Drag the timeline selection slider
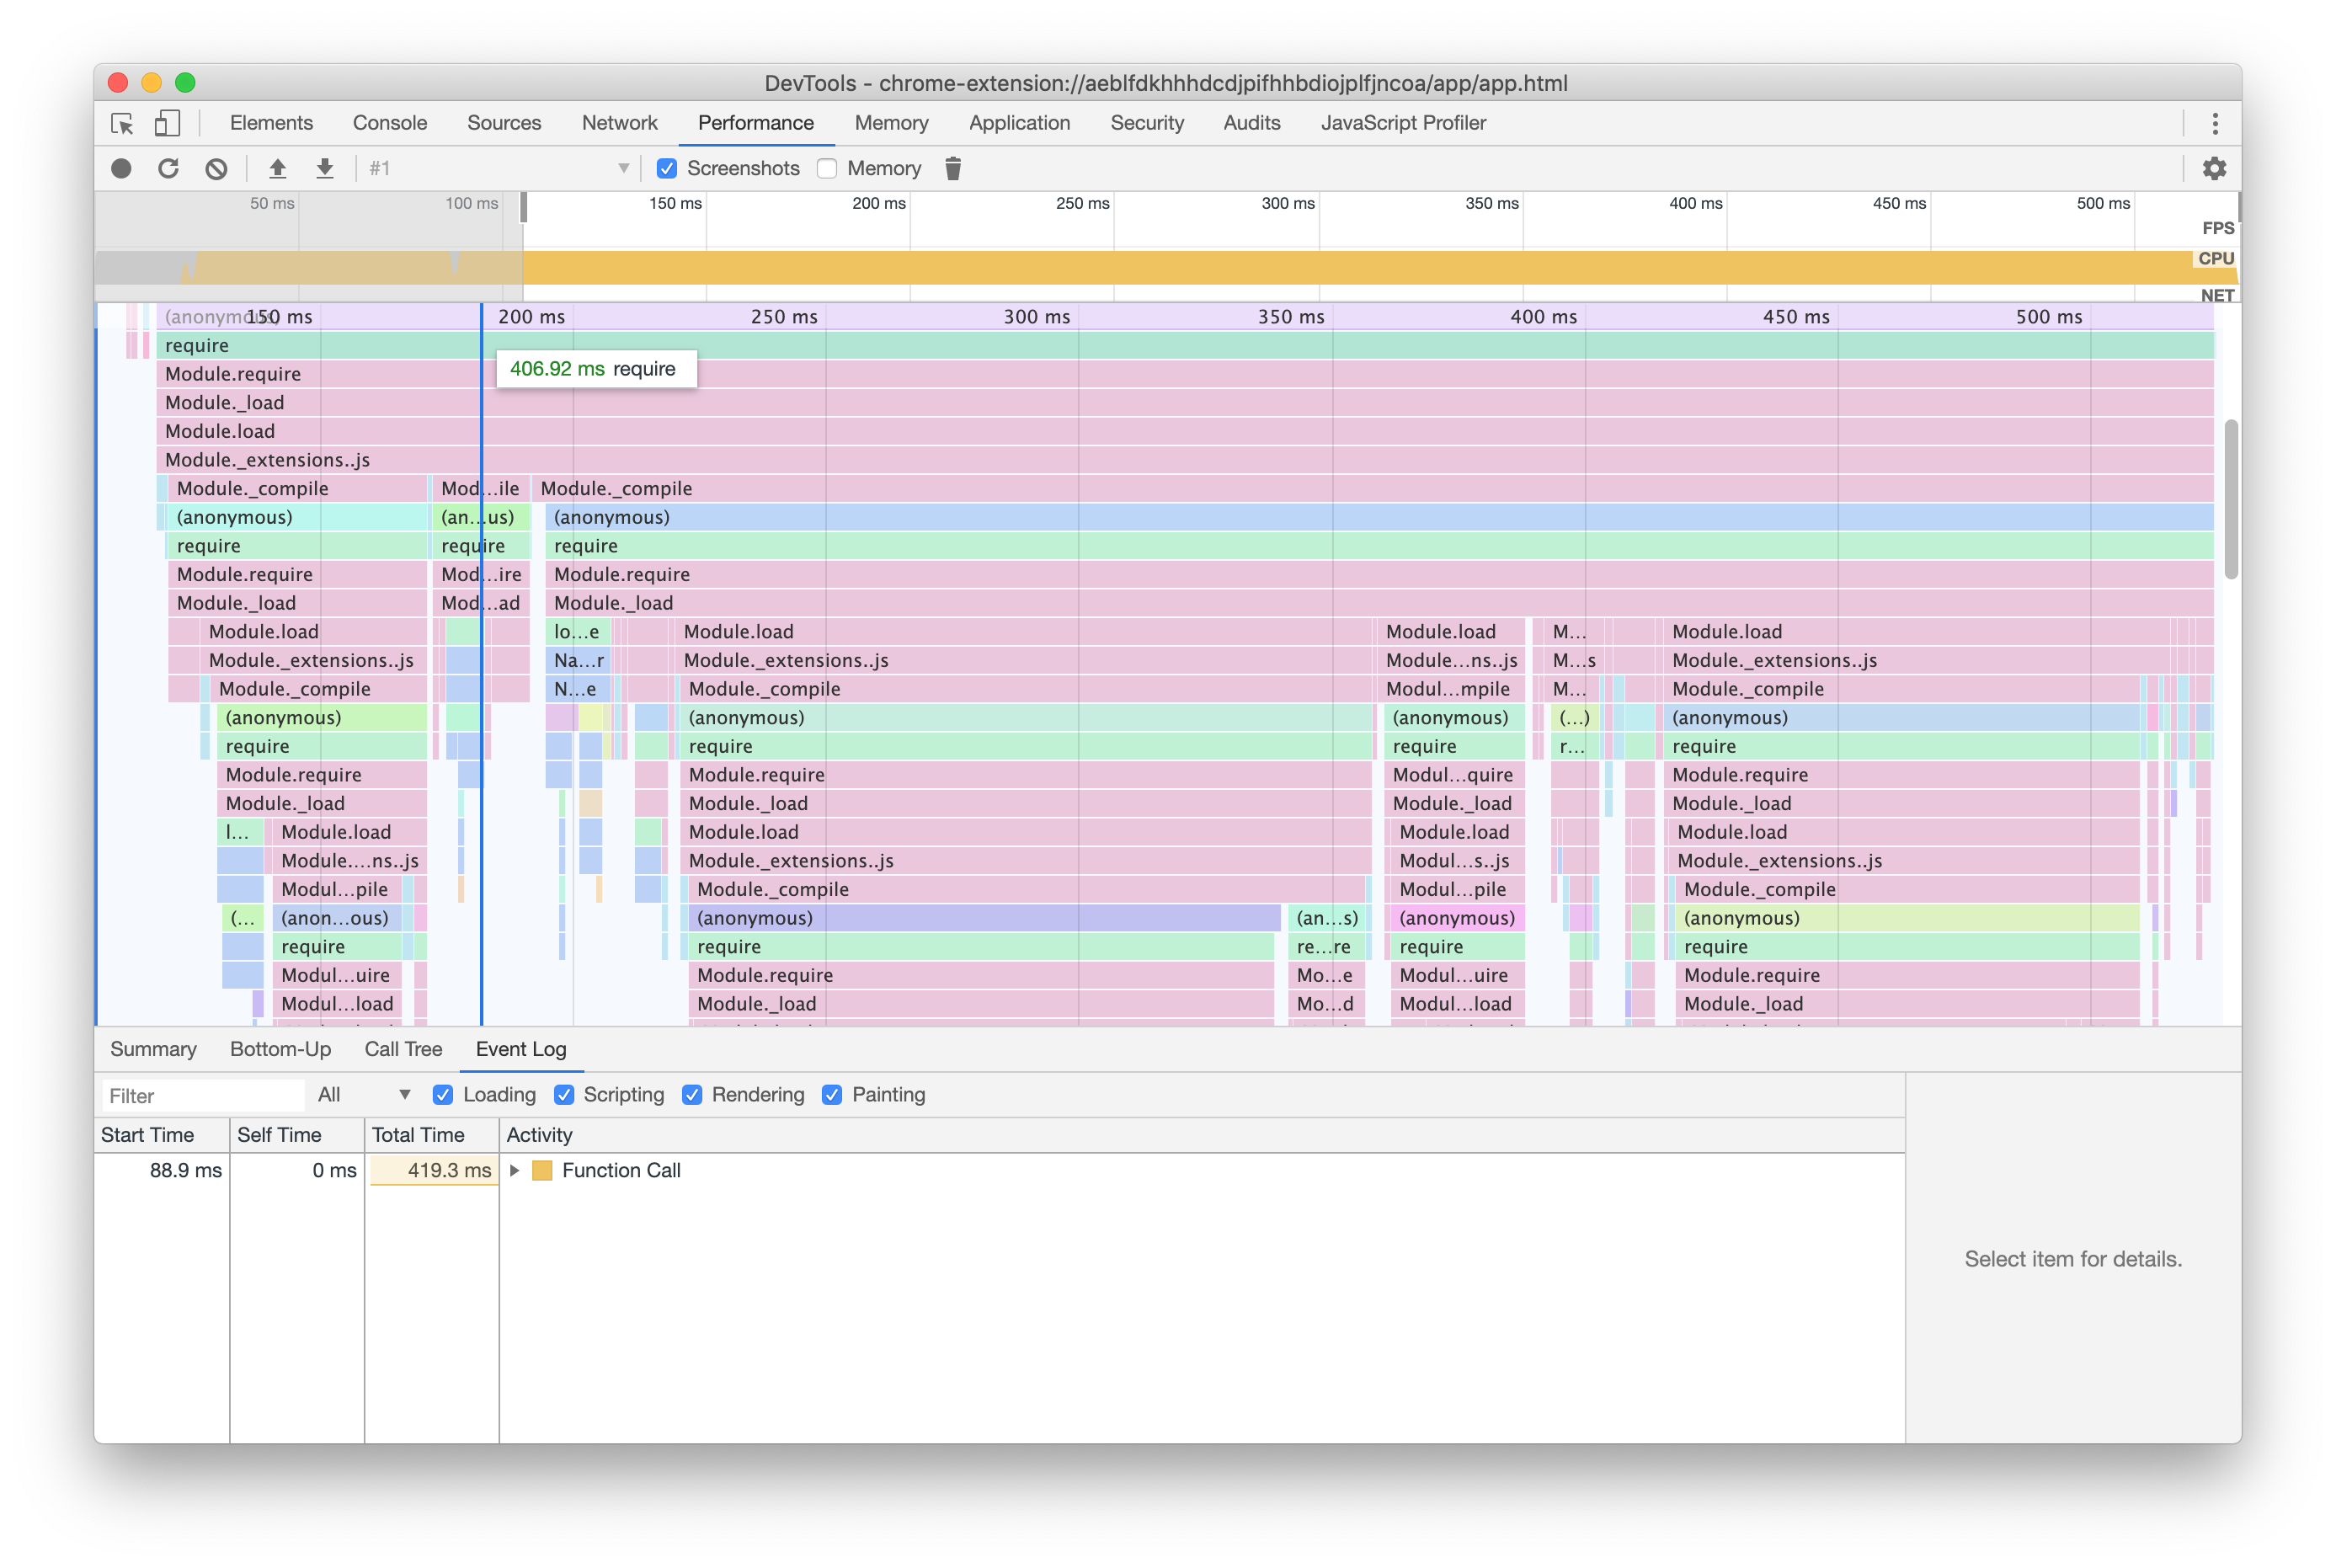The height and width of the screenshot is (1568, 2336). [523, 210]
